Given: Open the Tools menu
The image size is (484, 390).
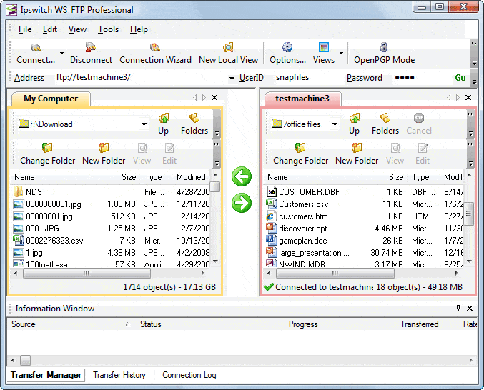Looking at the screenshot, I should tap(109, 29).
